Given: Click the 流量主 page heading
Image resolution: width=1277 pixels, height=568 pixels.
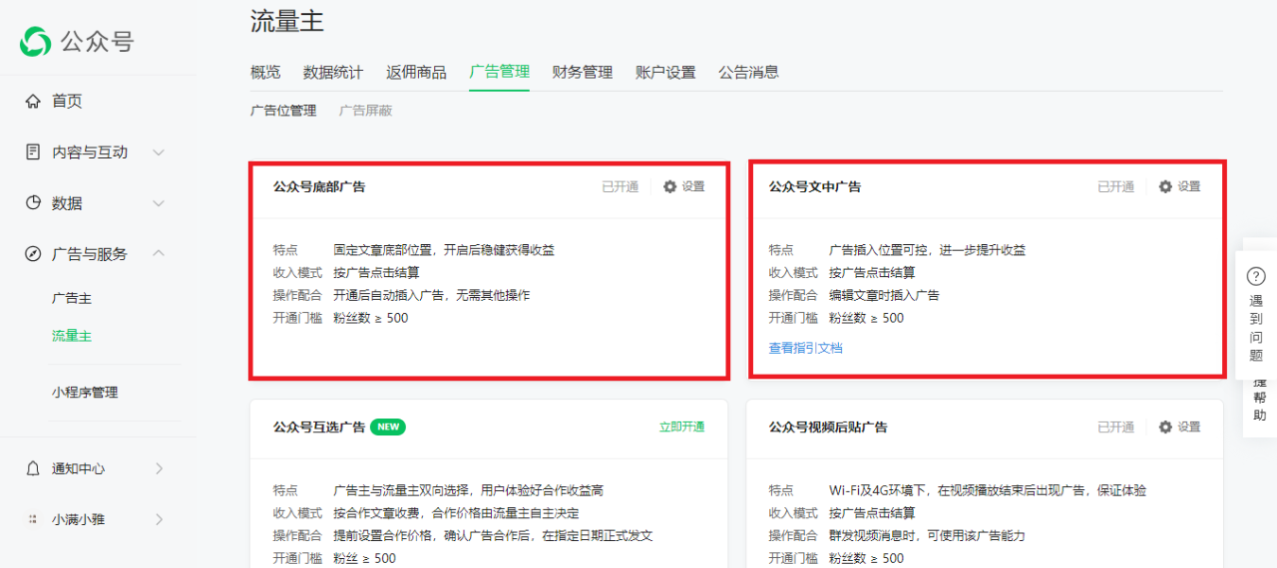Looking at the screenshot, I should click(x=287, y=21).
